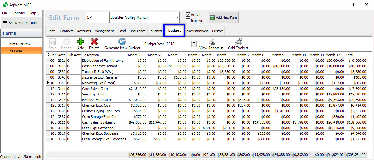The width and height of the screenshot is (374, 160).
Task: Decrease Budget Year with down arrow
Action: pyautogui.click(x=194, y=46)
